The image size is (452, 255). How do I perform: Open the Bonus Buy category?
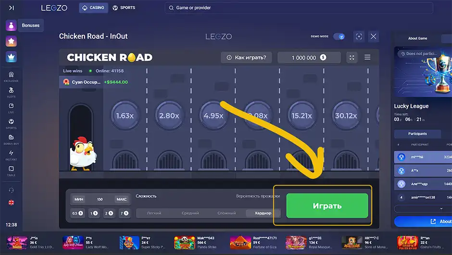click(11, 140)
